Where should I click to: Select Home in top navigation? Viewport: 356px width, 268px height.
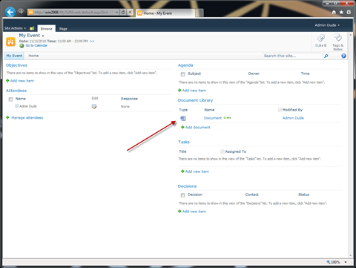click(33, 56)
